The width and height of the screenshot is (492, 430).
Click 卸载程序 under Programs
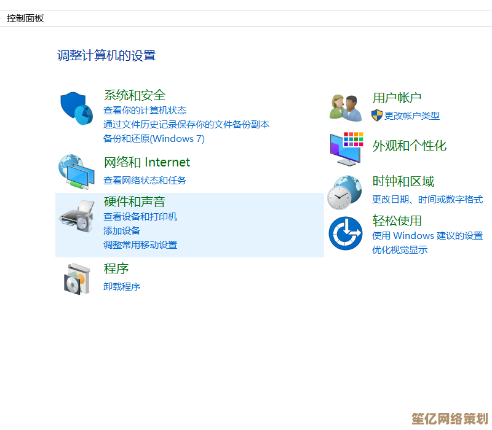(x=122, y=287)
